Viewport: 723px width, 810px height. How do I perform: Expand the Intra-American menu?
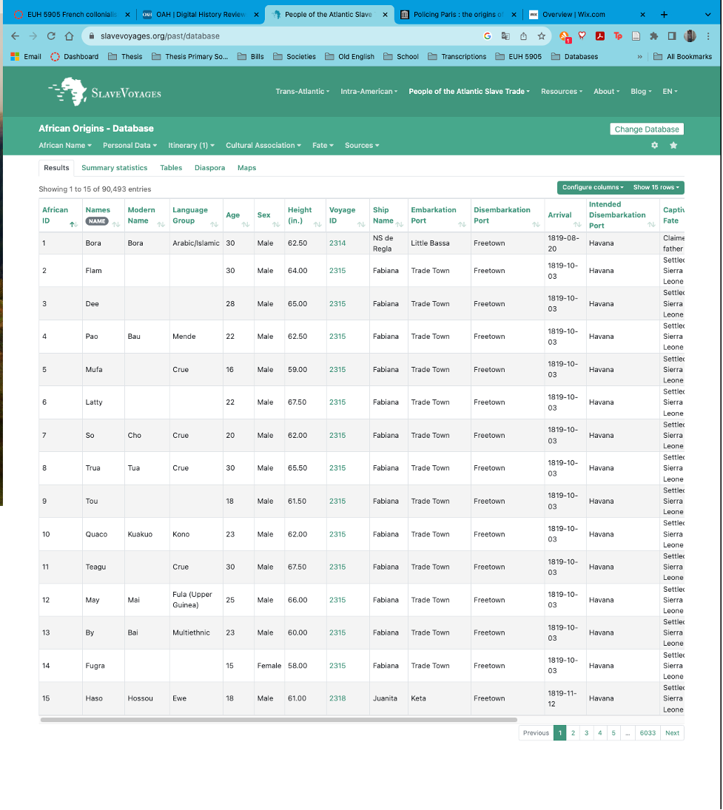(369, 92)
